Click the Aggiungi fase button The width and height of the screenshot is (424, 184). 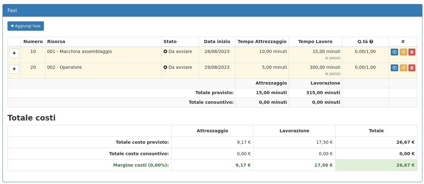click(x=26, y=26)
